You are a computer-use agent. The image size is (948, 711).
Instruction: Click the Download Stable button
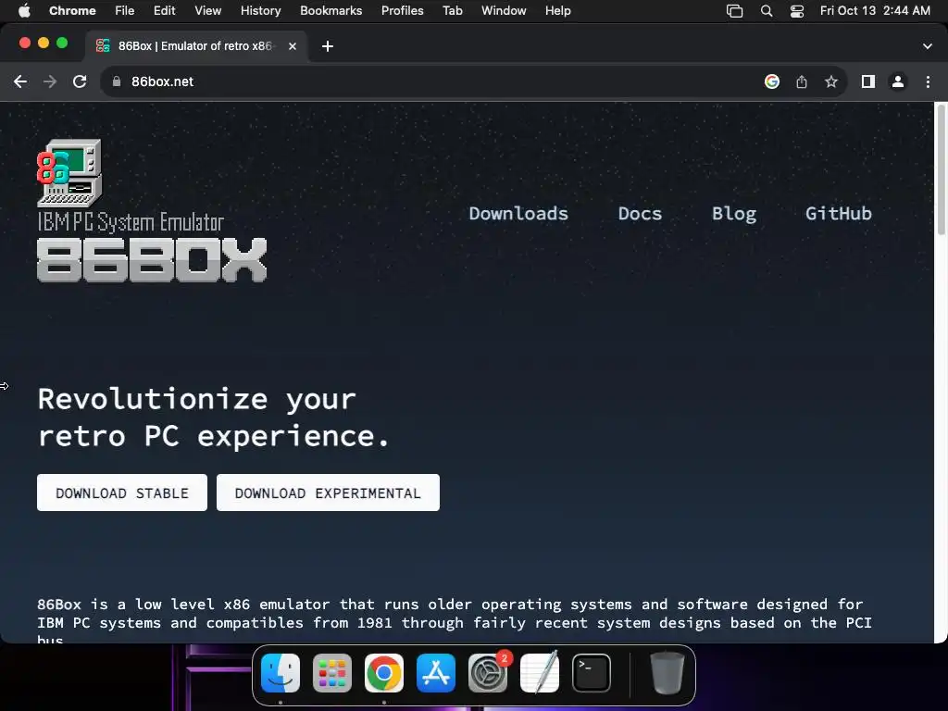click(122, 493)
